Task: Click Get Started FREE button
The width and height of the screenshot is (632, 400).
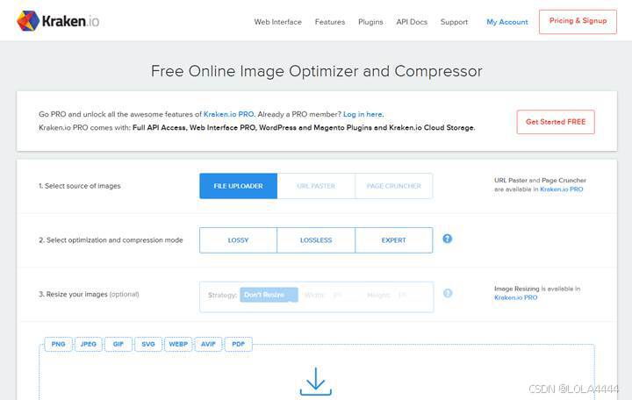Action: click(x=556, y=122)
